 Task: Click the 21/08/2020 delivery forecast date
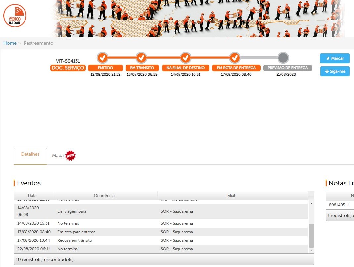pos(286,74)
